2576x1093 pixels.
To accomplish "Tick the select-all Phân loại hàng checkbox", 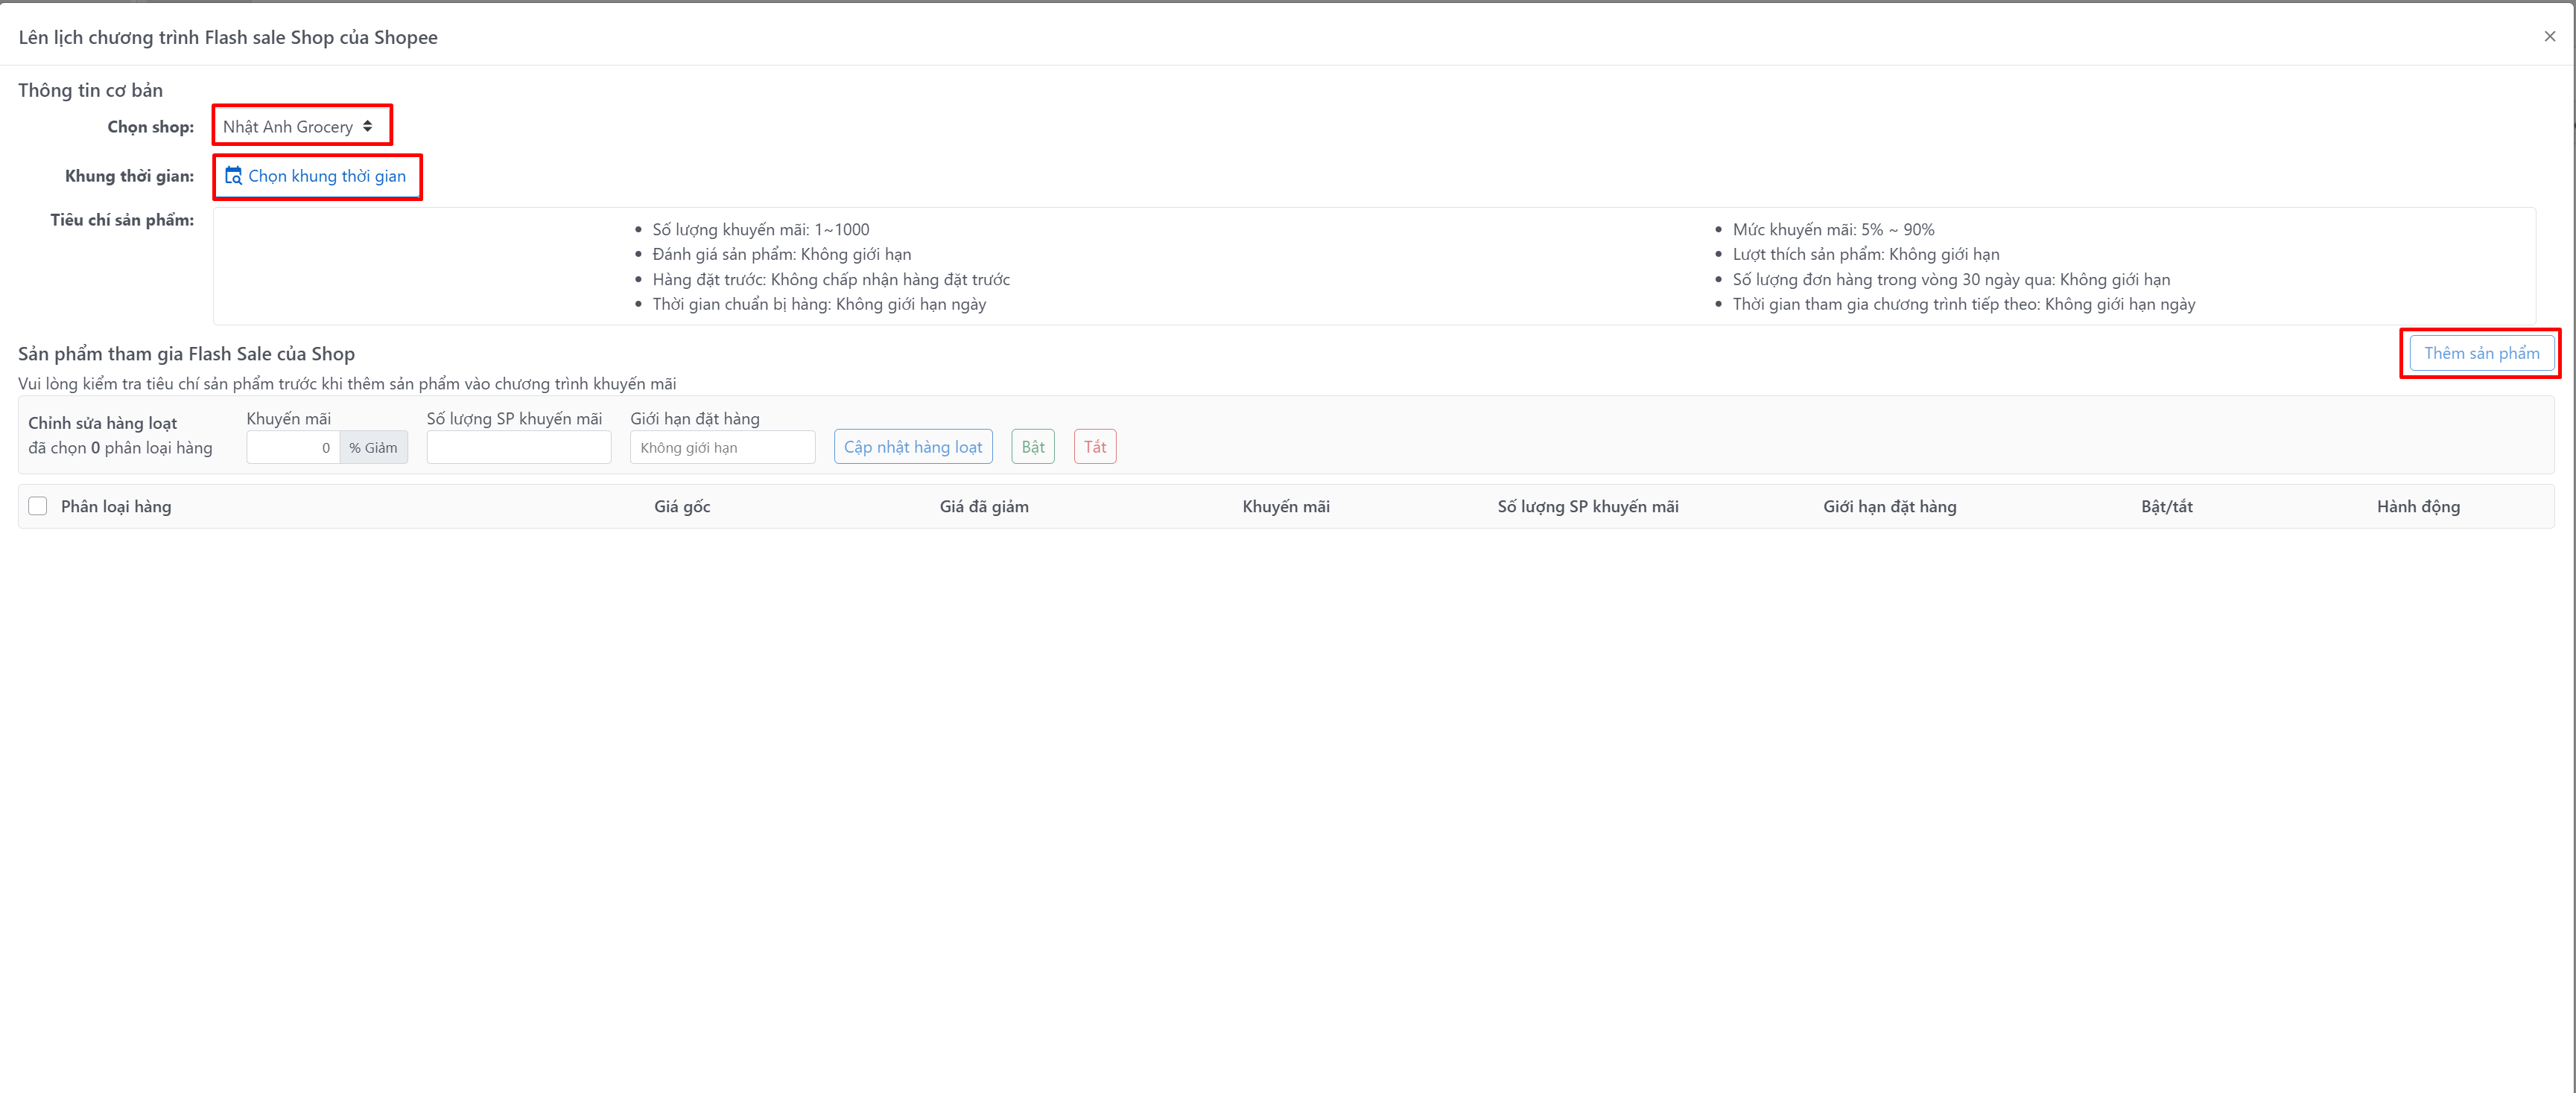I will coord(38,506).
